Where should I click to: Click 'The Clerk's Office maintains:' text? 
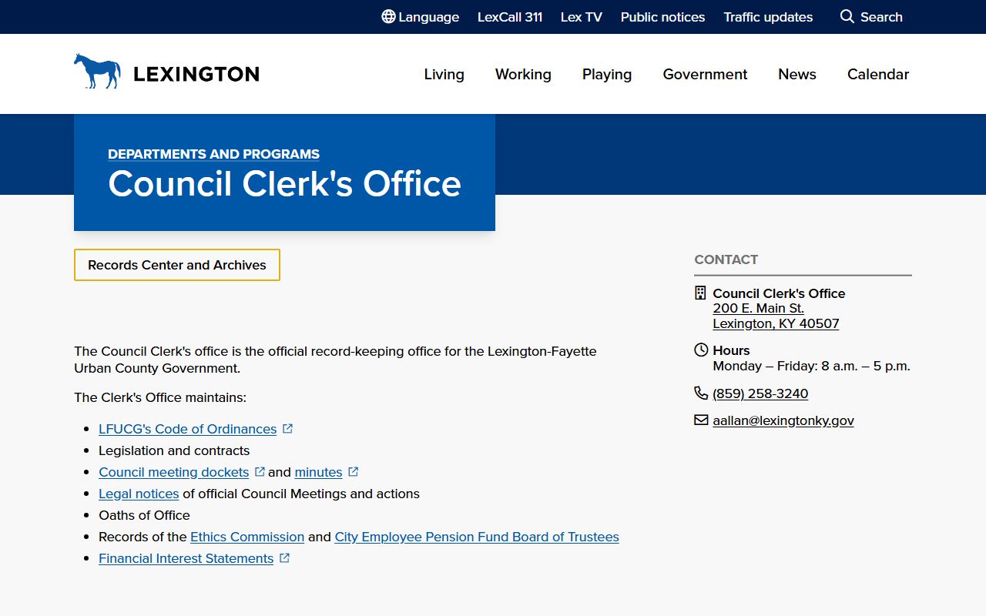tap(160, 397)
